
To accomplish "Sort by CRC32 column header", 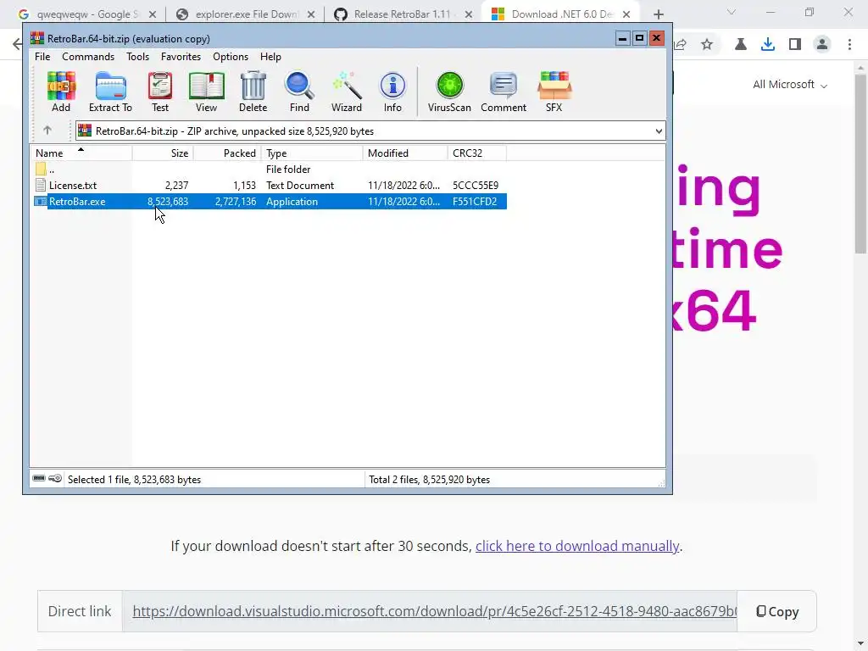I will click(x=476, y=153).
